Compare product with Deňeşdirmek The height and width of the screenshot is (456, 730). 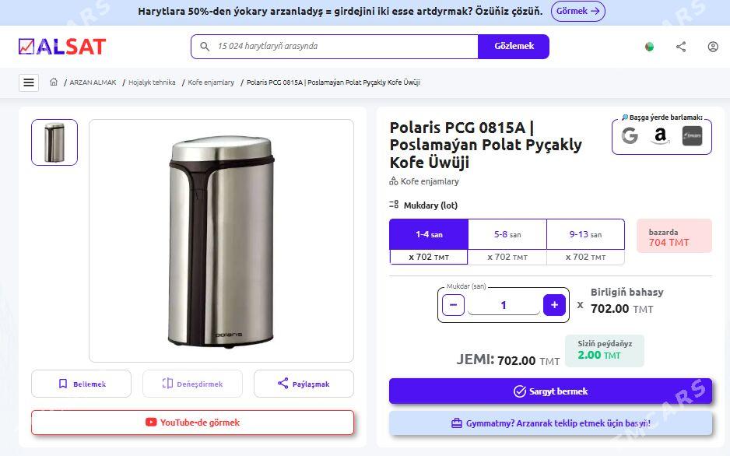coord(192,383)
